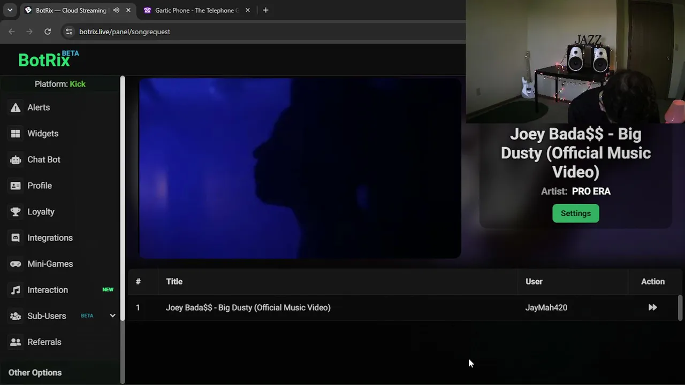Click the large now-playing song title
The height and width of the screenshot is (385, 685).
click(x=576, y=153)
